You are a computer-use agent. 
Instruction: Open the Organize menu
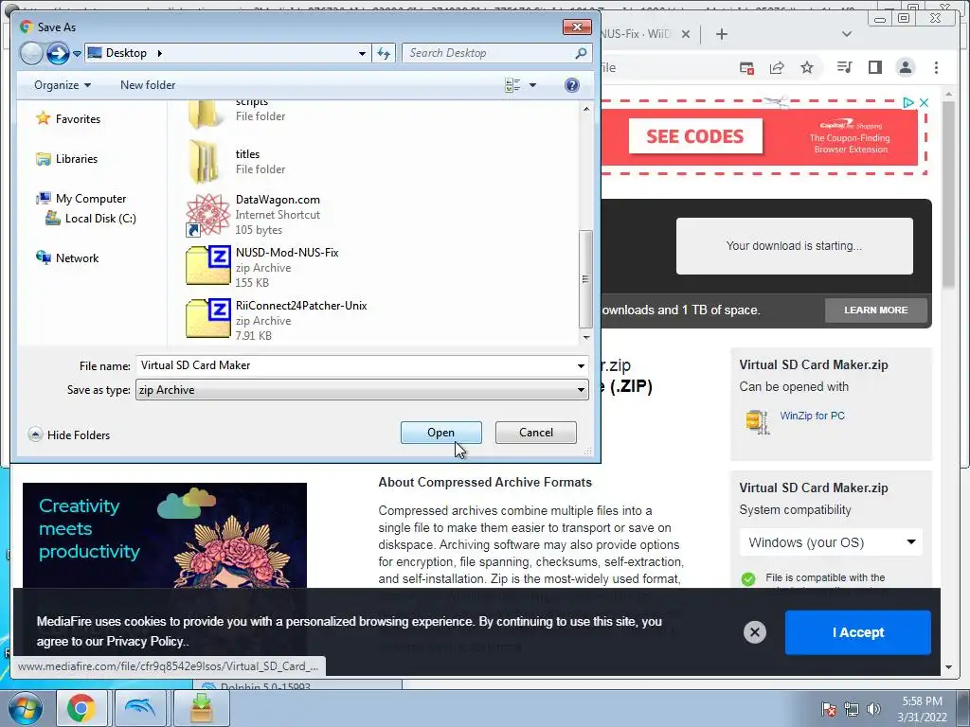[x=63, y=85]
